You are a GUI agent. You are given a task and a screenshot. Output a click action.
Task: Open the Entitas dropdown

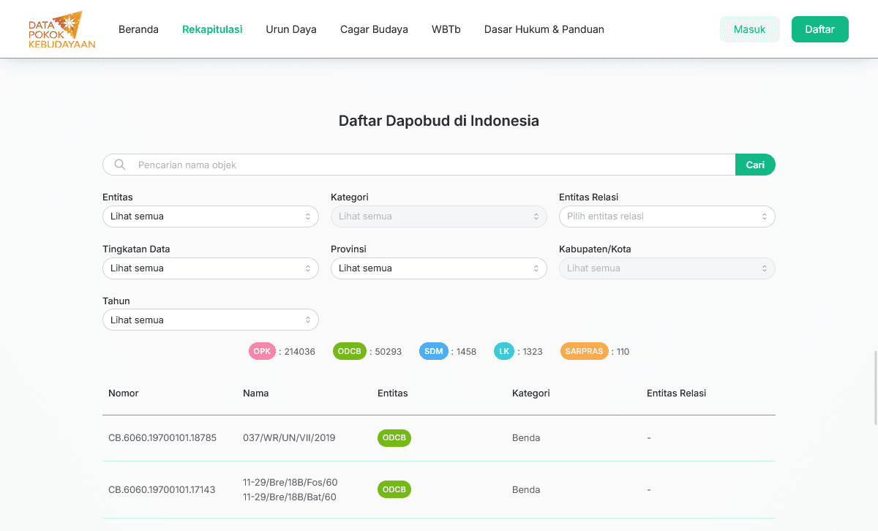click(x=210, y=216)
